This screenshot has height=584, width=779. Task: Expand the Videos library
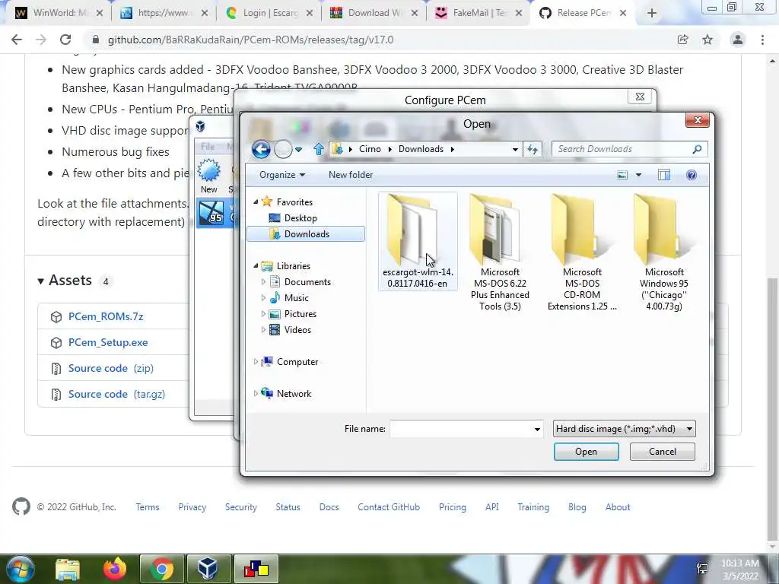click(x=263, y=329)
